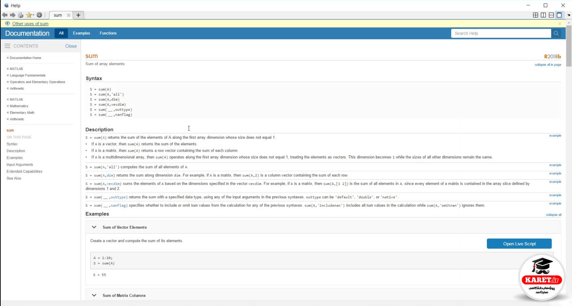
Task: Click the info icon beside Other uses of sum
Action: click(x=7, y=24)
